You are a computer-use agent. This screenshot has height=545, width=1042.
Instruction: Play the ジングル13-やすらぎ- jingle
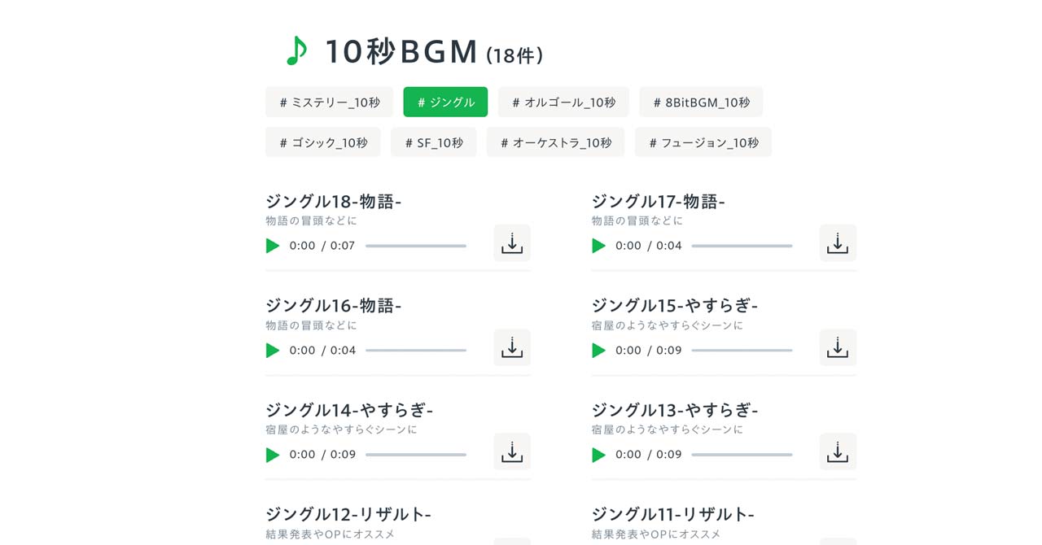coord(599,455)
